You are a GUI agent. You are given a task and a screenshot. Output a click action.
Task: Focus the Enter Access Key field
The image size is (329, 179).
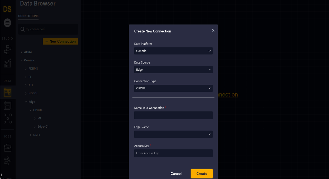[x=173, y=153]
